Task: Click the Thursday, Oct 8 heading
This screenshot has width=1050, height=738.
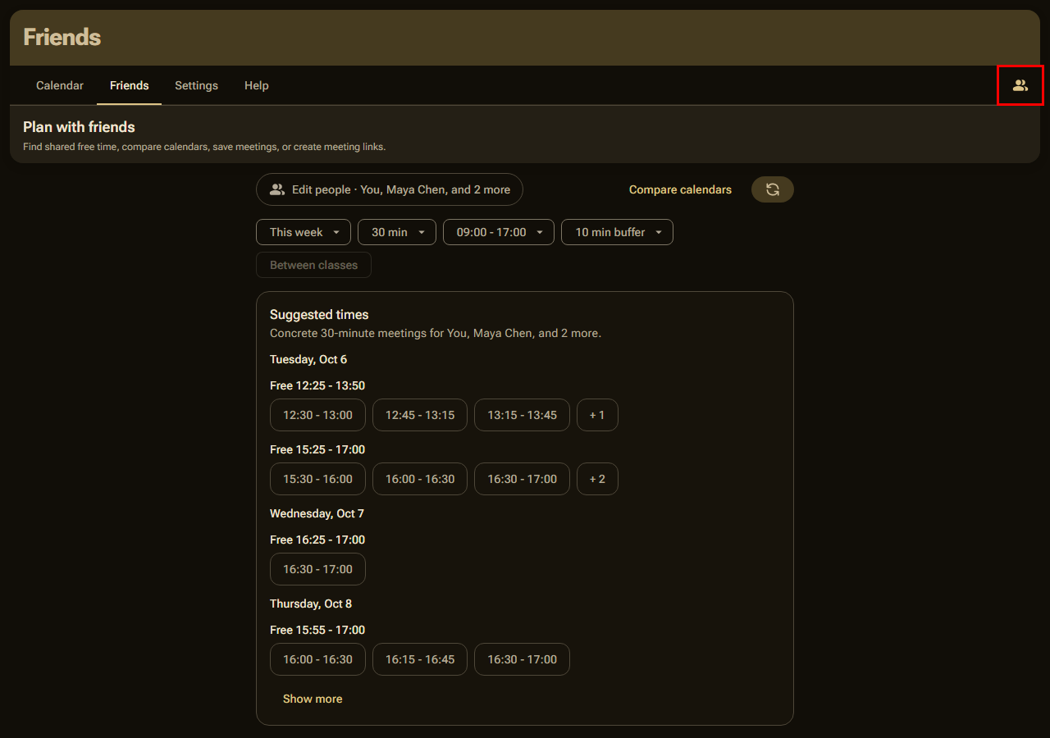Action: coord(311,604)
